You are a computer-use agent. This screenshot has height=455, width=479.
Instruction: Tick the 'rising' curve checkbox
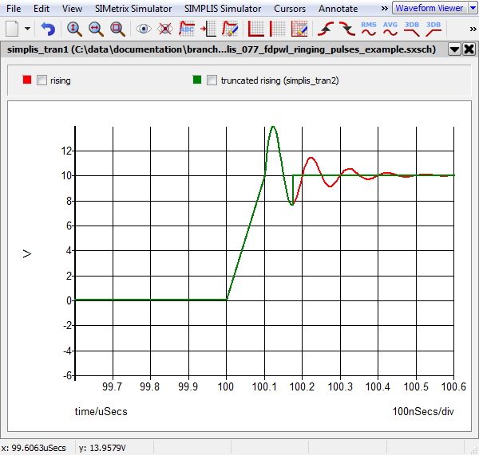tap(42, 80)
